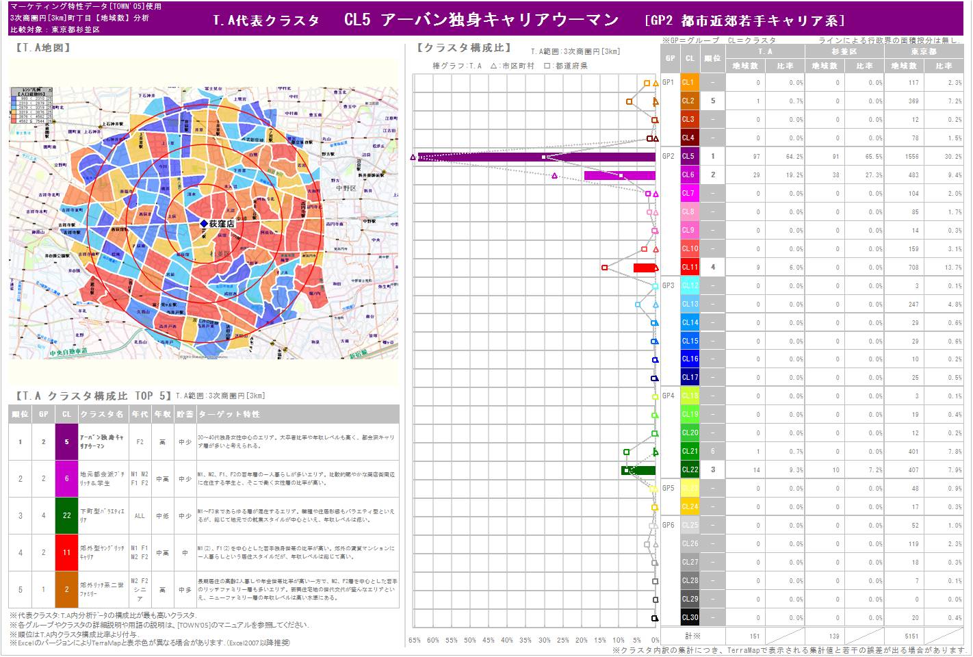Screen dimensions: 973x657
Task: Select the CL6 magenta cluster cell
Action: point(690,175)
